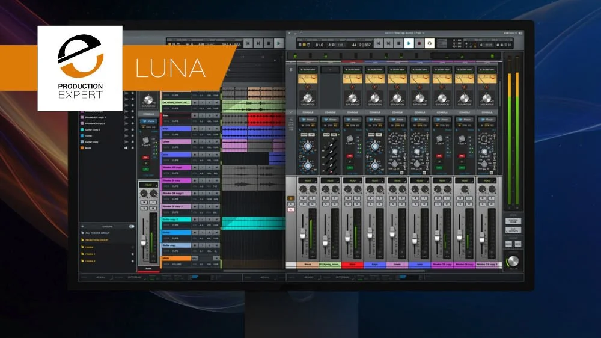Screen dimensions: 601x338
Task: Open the READ automation menu on Juno channel
Action: pyautogui.click(x=419, y=180)
